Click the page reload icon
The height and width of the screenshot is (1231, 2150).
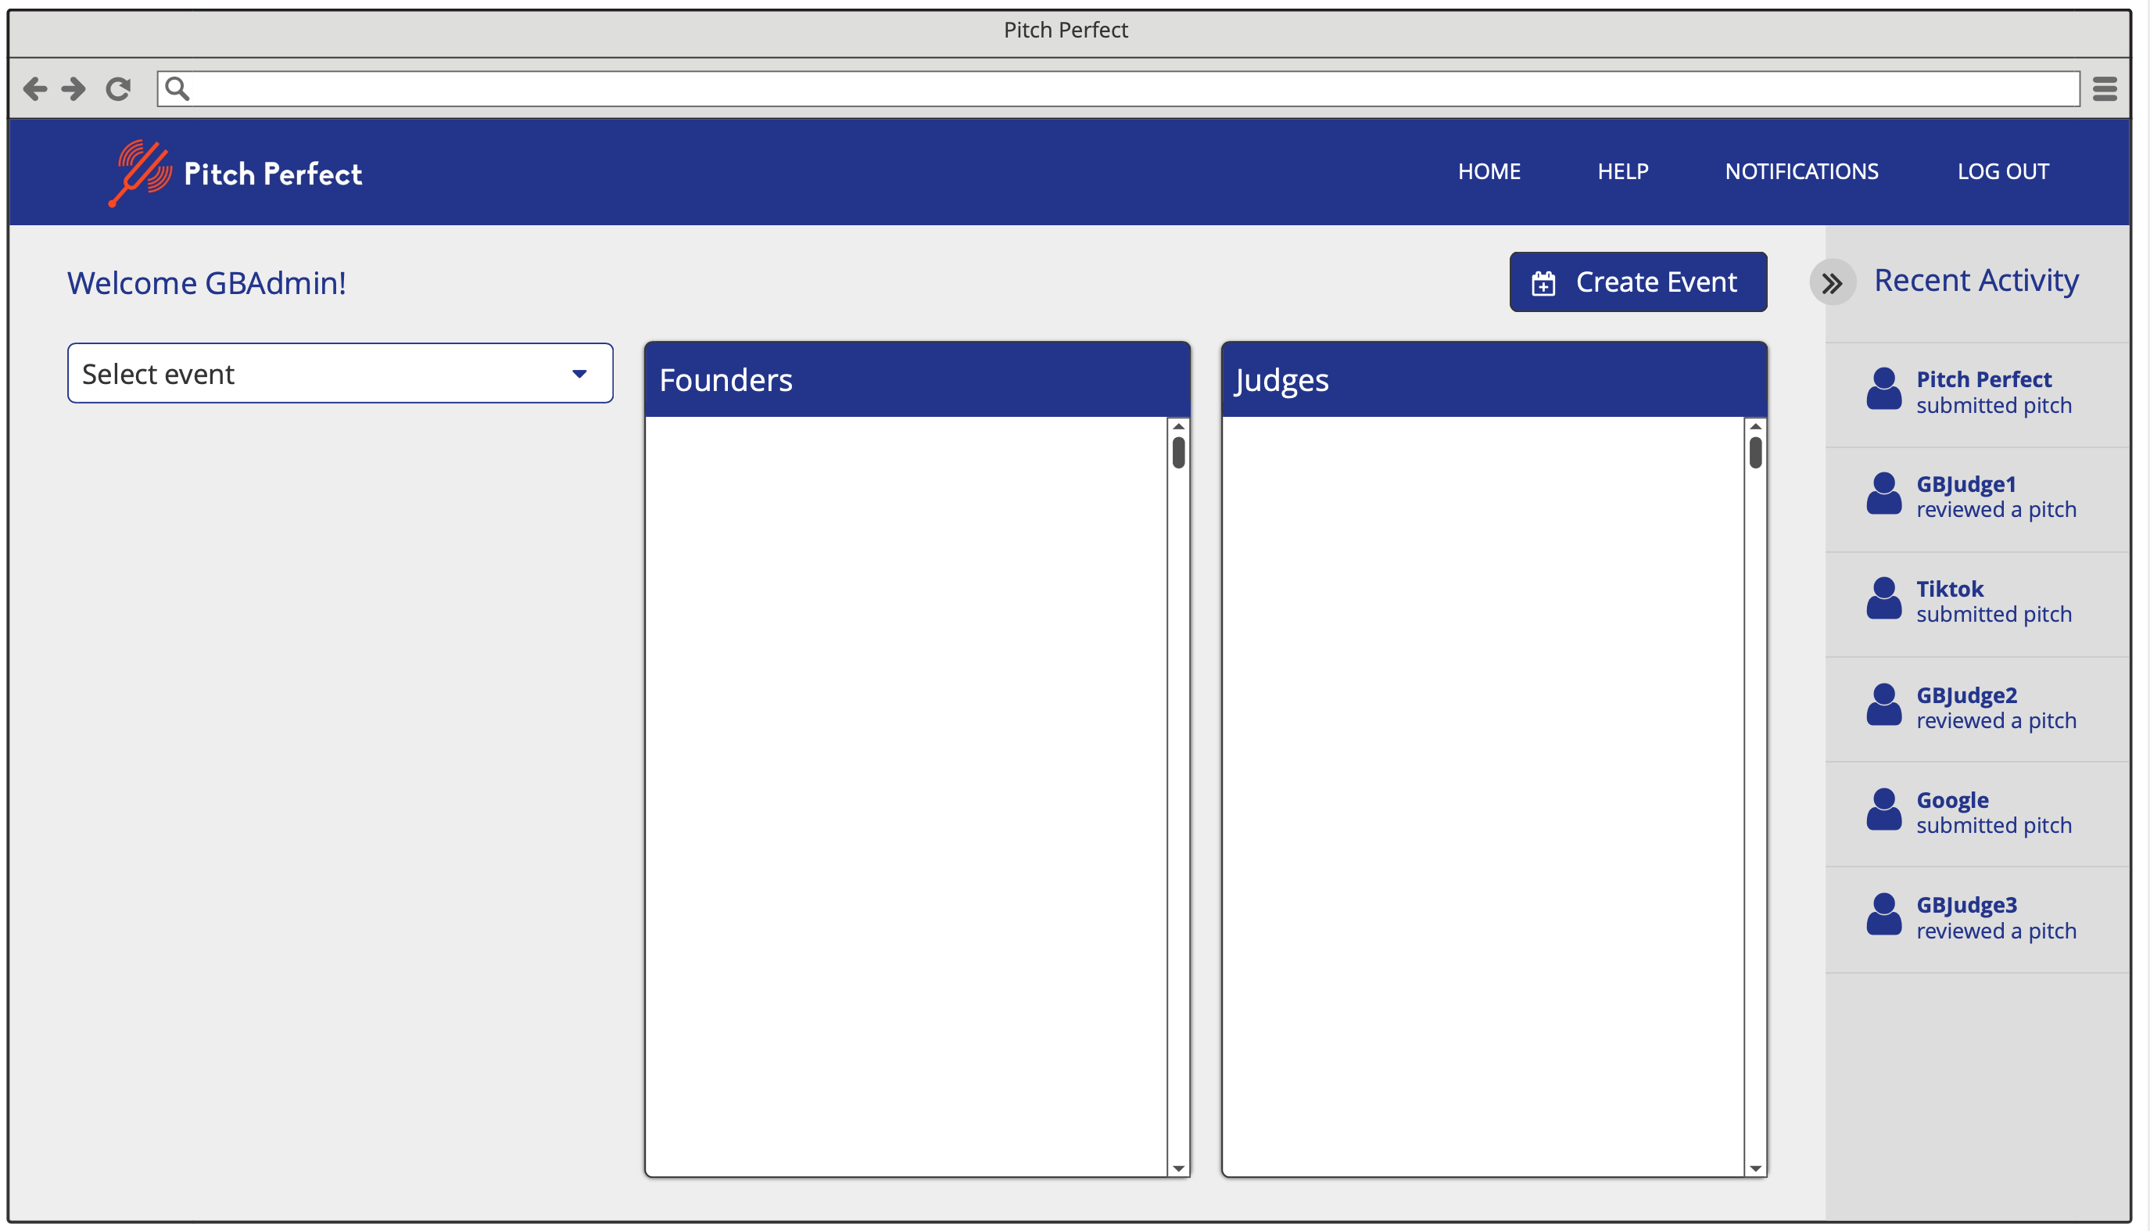point(118,89)
